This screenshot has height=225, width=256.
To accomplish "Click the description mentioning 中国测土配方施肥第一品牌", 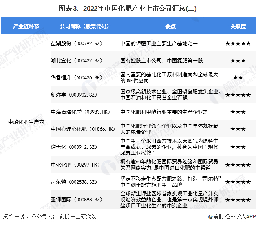I will [x=171, y=182].
